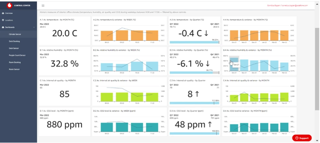Viewport: 320px width, 143px height.
Task: Toggle the hamburger sidebar menu icon
Action: coord(43,5)
